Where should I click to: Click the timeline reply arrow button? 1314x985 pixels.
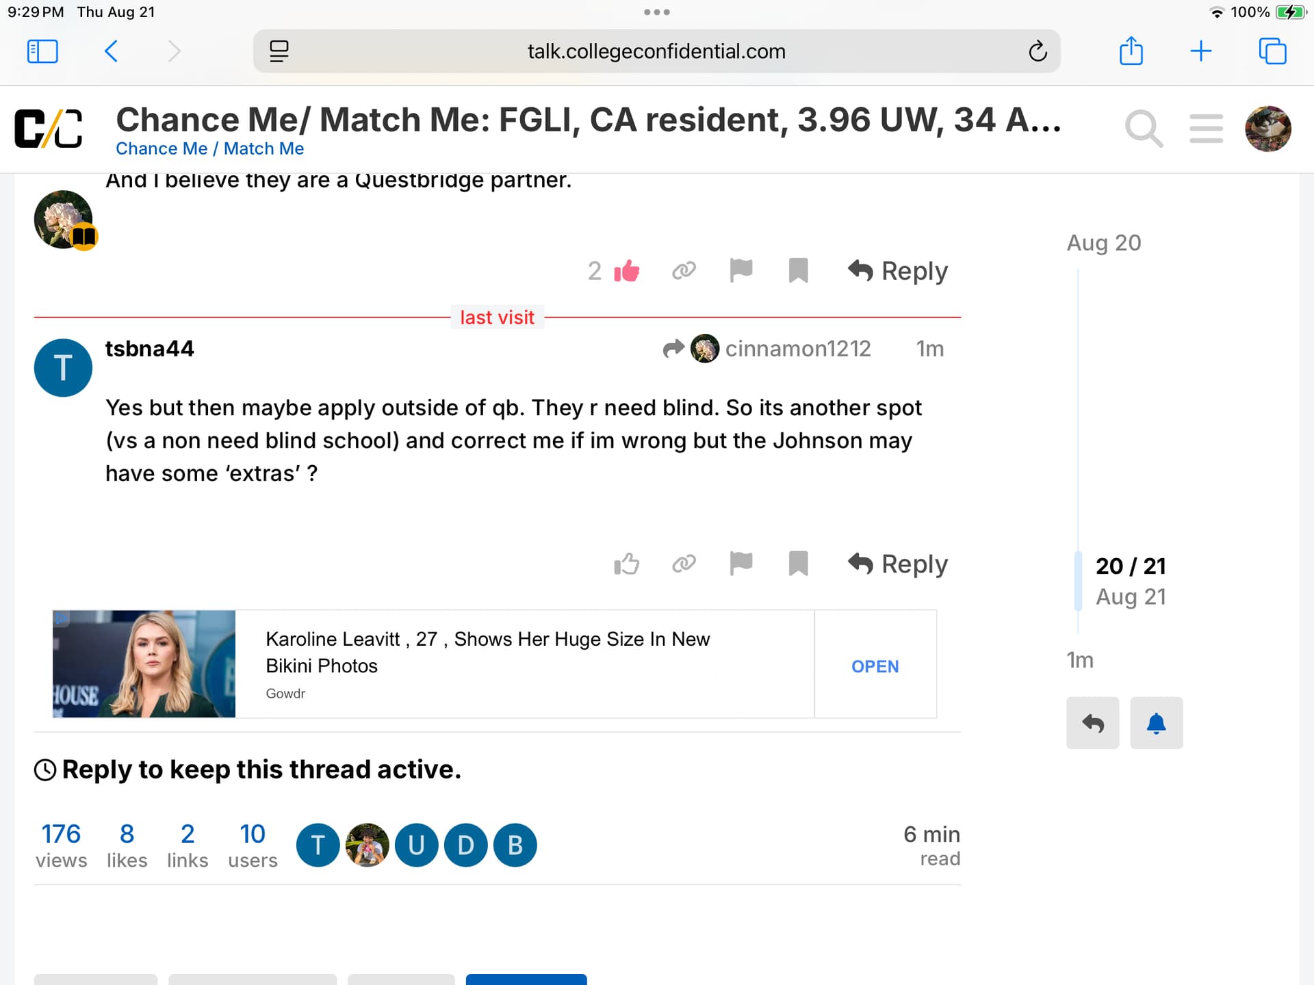click(x=1092, y=723)
